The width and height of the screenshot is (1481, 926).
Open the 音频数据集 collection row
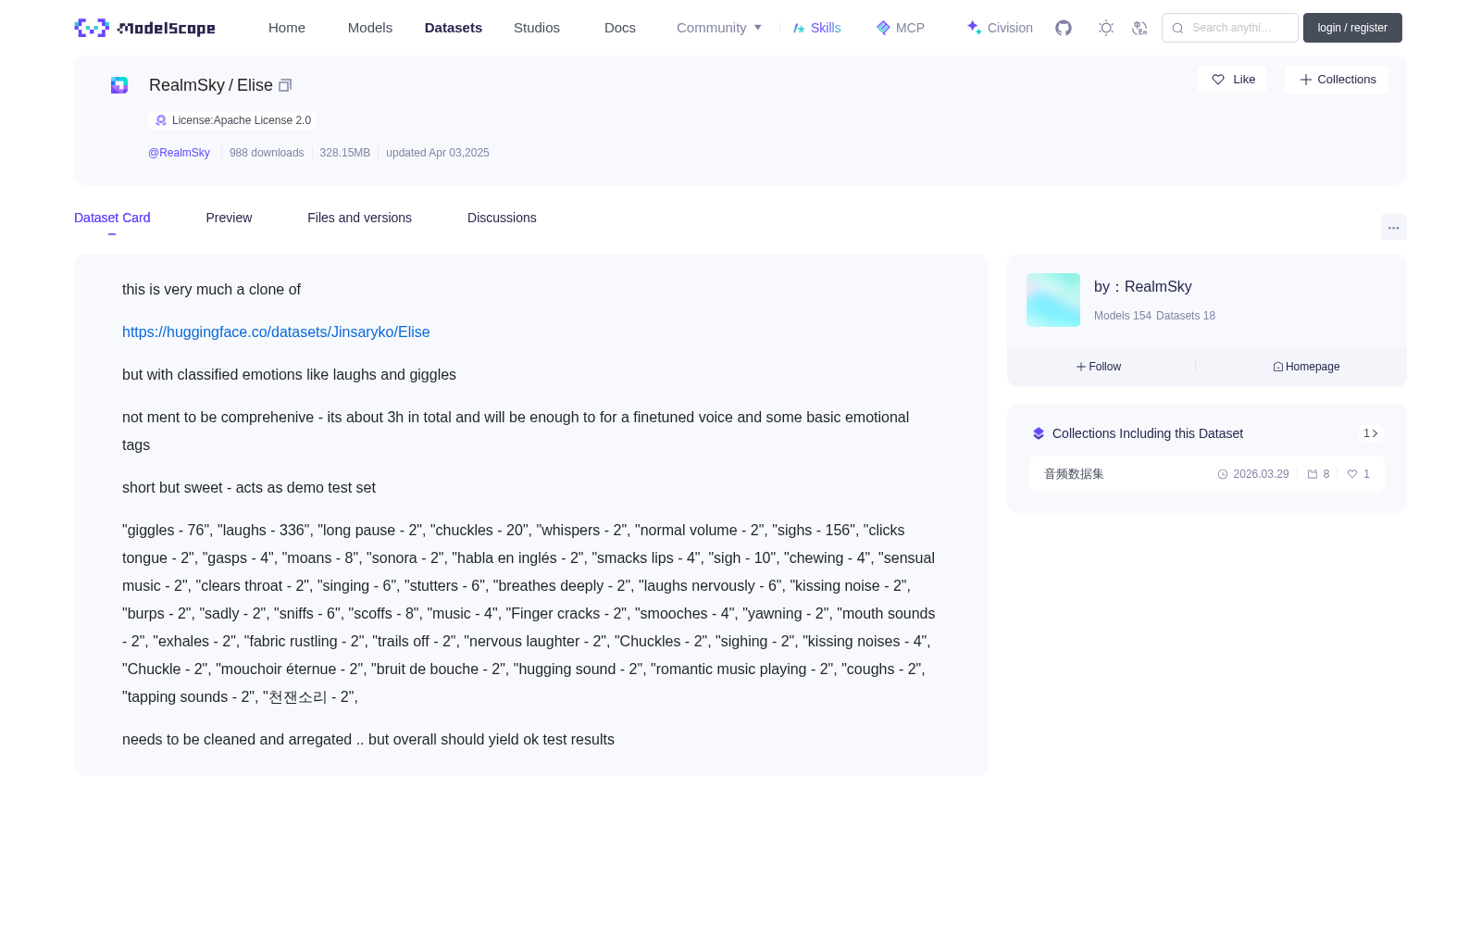pyautogui.click(x=1207, y=474)
